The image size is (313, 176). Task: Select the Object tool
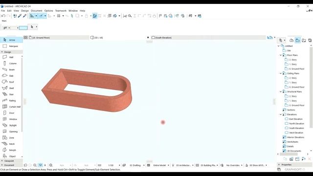click(11, 156)
